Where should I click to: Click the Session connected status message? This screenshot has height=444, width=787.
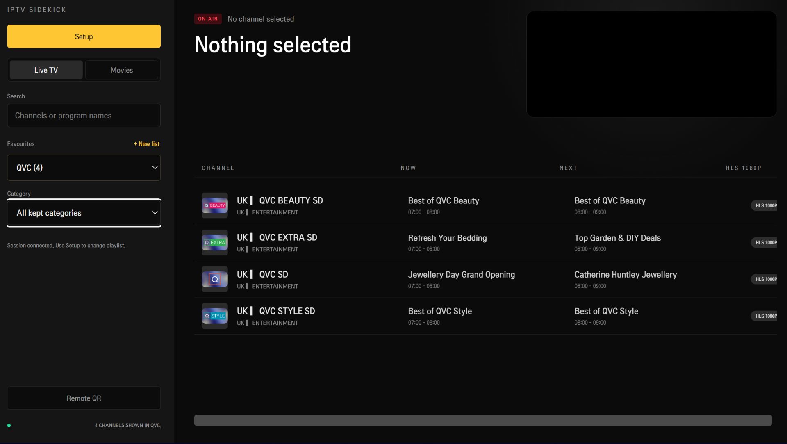(x=66, y=246)
